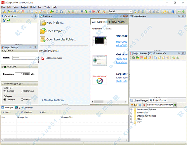Open recent project LedBlinking.mcppi
The height and width of the screenshot is (145, 187).
coord(52,58)
